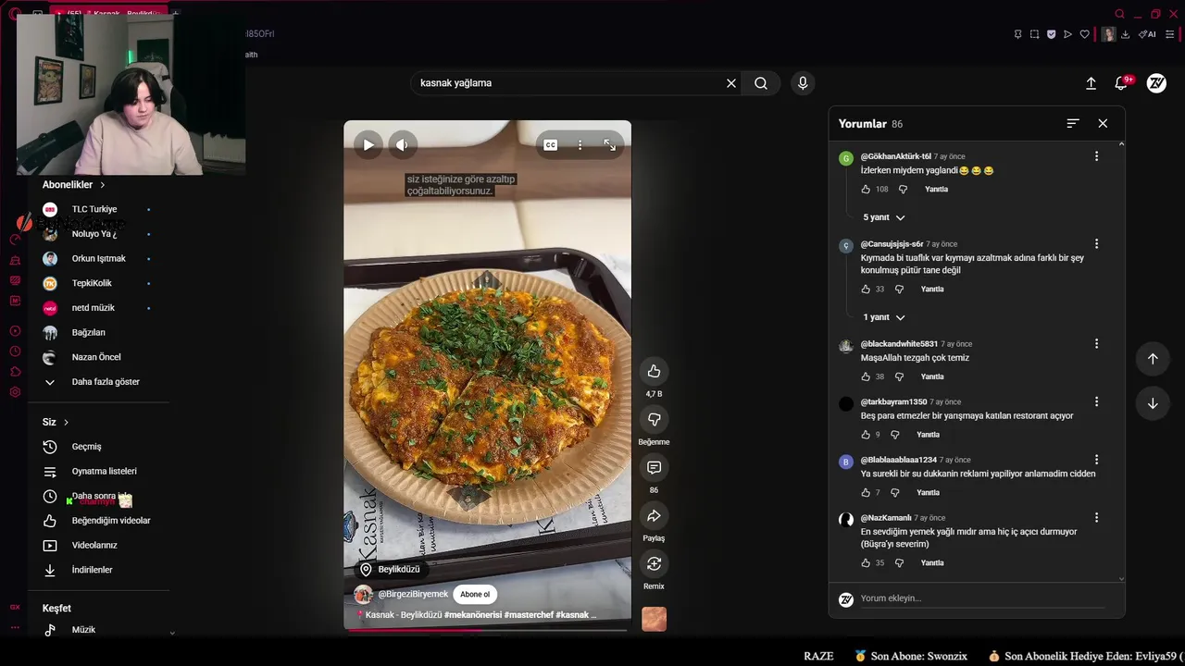Open the Beylikdüzü location tag
This screenshot has width=1185, height=666.
pyautogui.click(x=390, y=570)
